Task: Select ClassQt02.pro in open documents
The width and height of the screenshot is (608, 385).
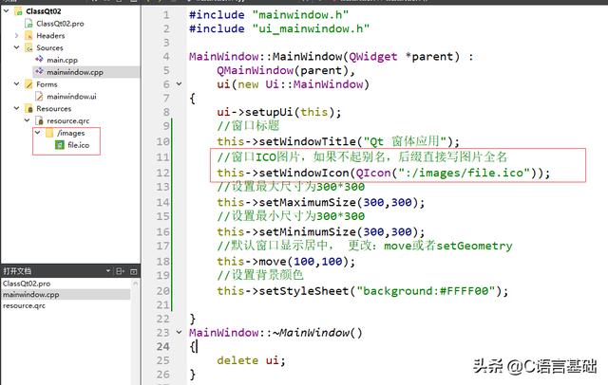Action: (x=27, y=284)
